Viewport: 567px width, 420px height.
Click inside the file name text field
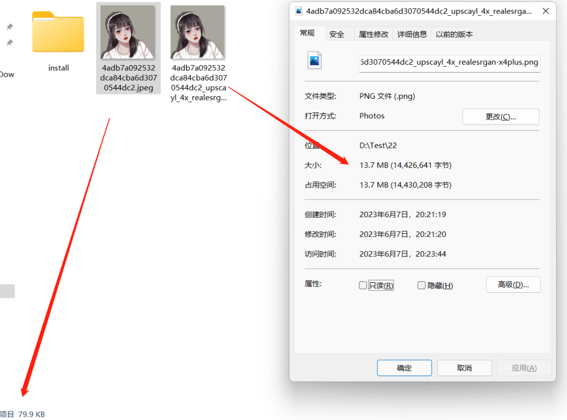tap(449, 63)
